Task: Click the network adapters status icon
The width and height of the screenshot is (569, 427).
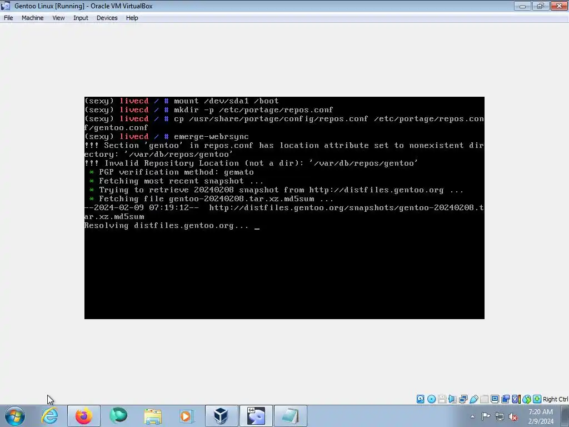Action: [463, 399]
